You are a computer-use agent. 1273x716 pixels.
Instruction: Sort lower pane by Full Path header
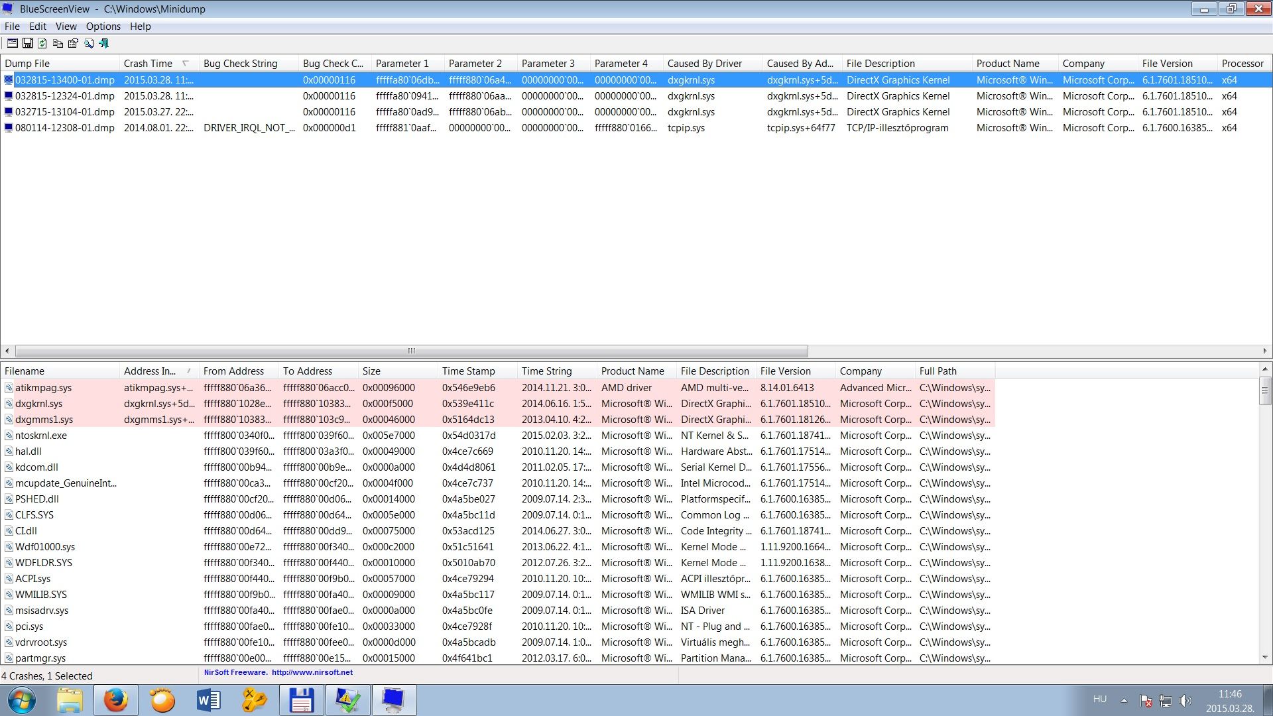point(955,371)
